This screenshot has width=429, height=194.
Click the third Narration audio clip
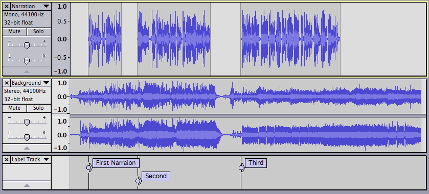(290, 39)
